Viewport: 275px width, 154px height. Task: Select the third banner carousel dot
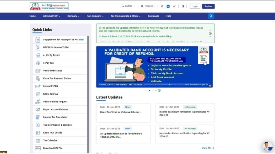coord(153,91)
